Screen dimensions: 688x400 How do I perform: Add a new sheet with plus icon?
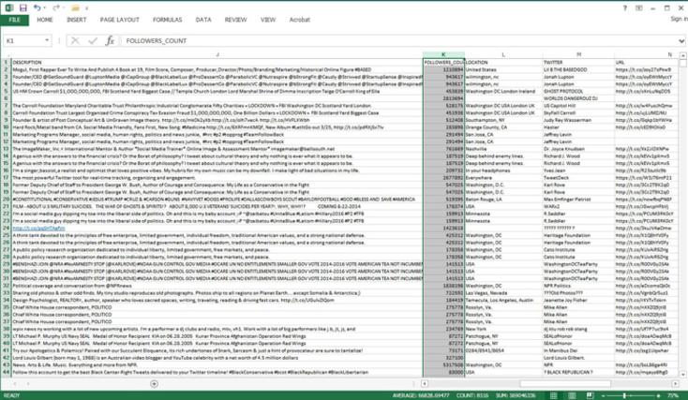(154, 384)
